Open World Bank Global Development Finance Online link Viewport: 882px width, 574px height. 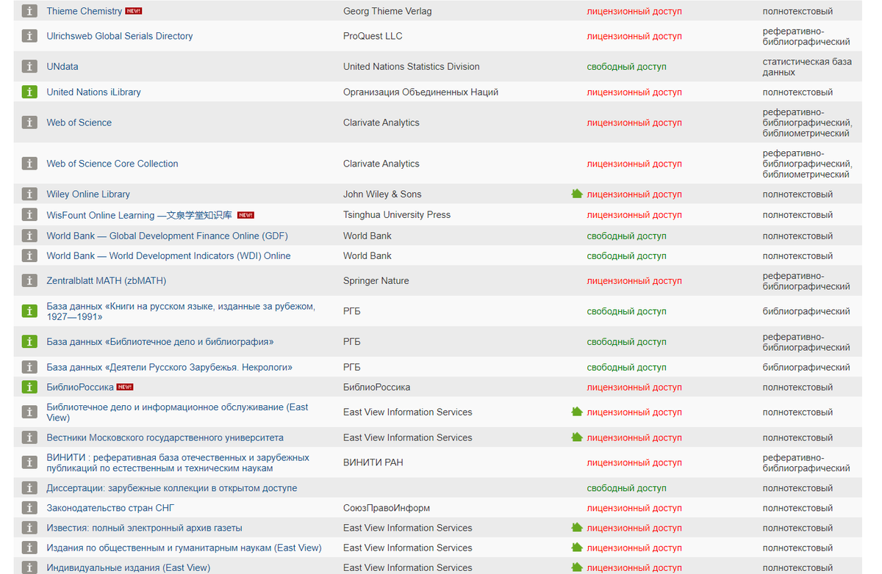(168, 236)
